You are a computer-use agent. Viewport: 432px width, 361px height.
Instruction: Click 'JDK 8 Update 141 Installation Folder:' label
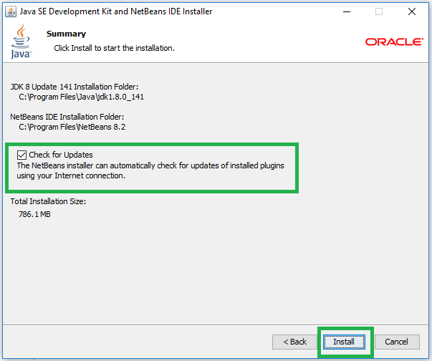[75, 87]
